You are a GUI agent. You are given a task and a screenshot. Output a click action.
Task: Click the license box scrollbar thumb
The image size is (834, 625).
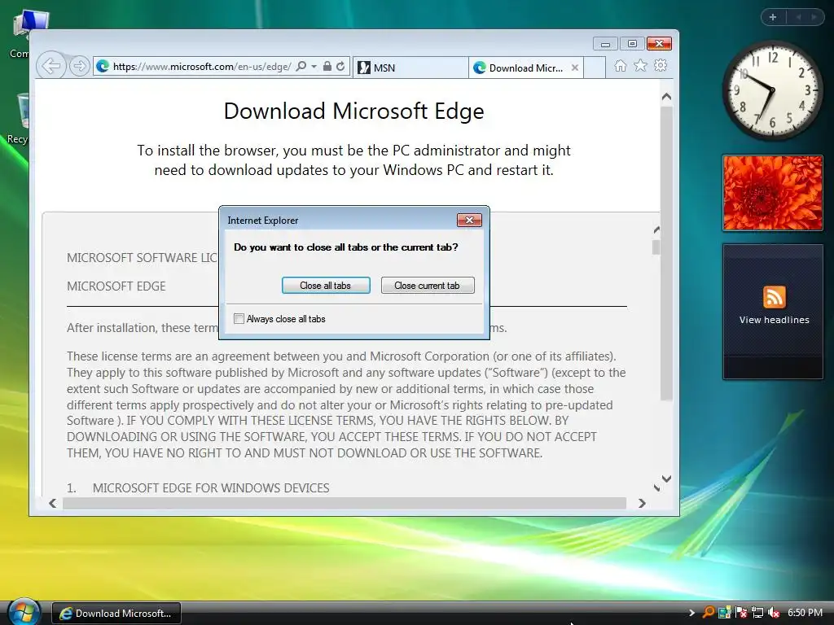pos(656,247)
